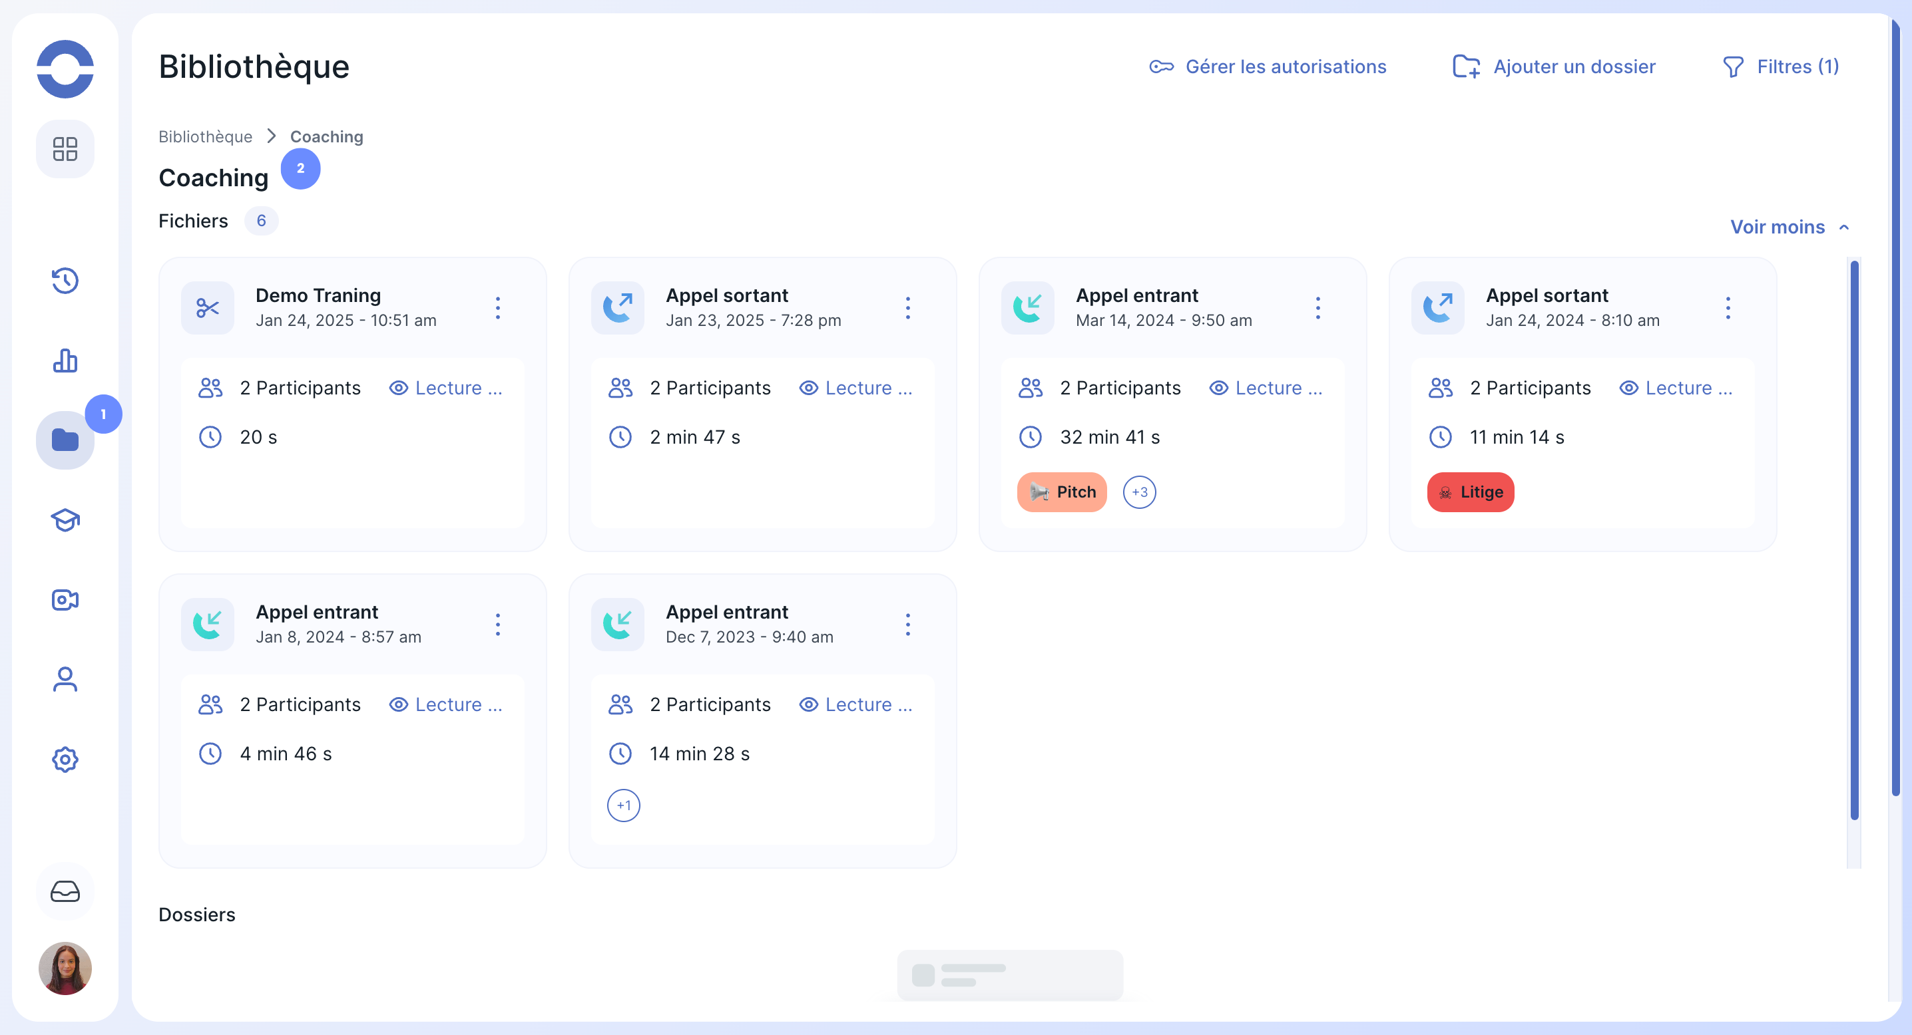Click Gérer les autorisations

tap(1268, 67)
